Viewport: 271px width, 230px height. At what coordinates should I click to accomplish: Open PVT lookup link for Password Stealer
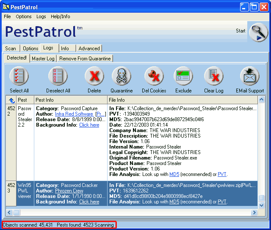(x=222, y=174)
